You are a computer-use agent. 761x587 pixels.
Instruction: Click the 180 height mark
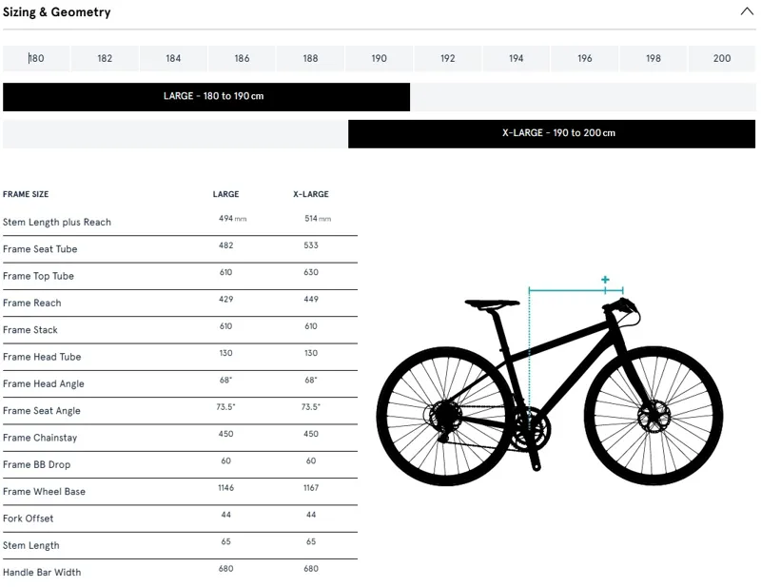click(34, 58)
